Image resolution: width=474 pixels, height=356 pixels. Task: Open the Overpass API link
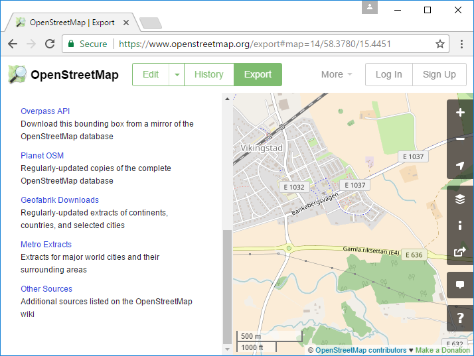pyautogui.click(x=45, y=111)
